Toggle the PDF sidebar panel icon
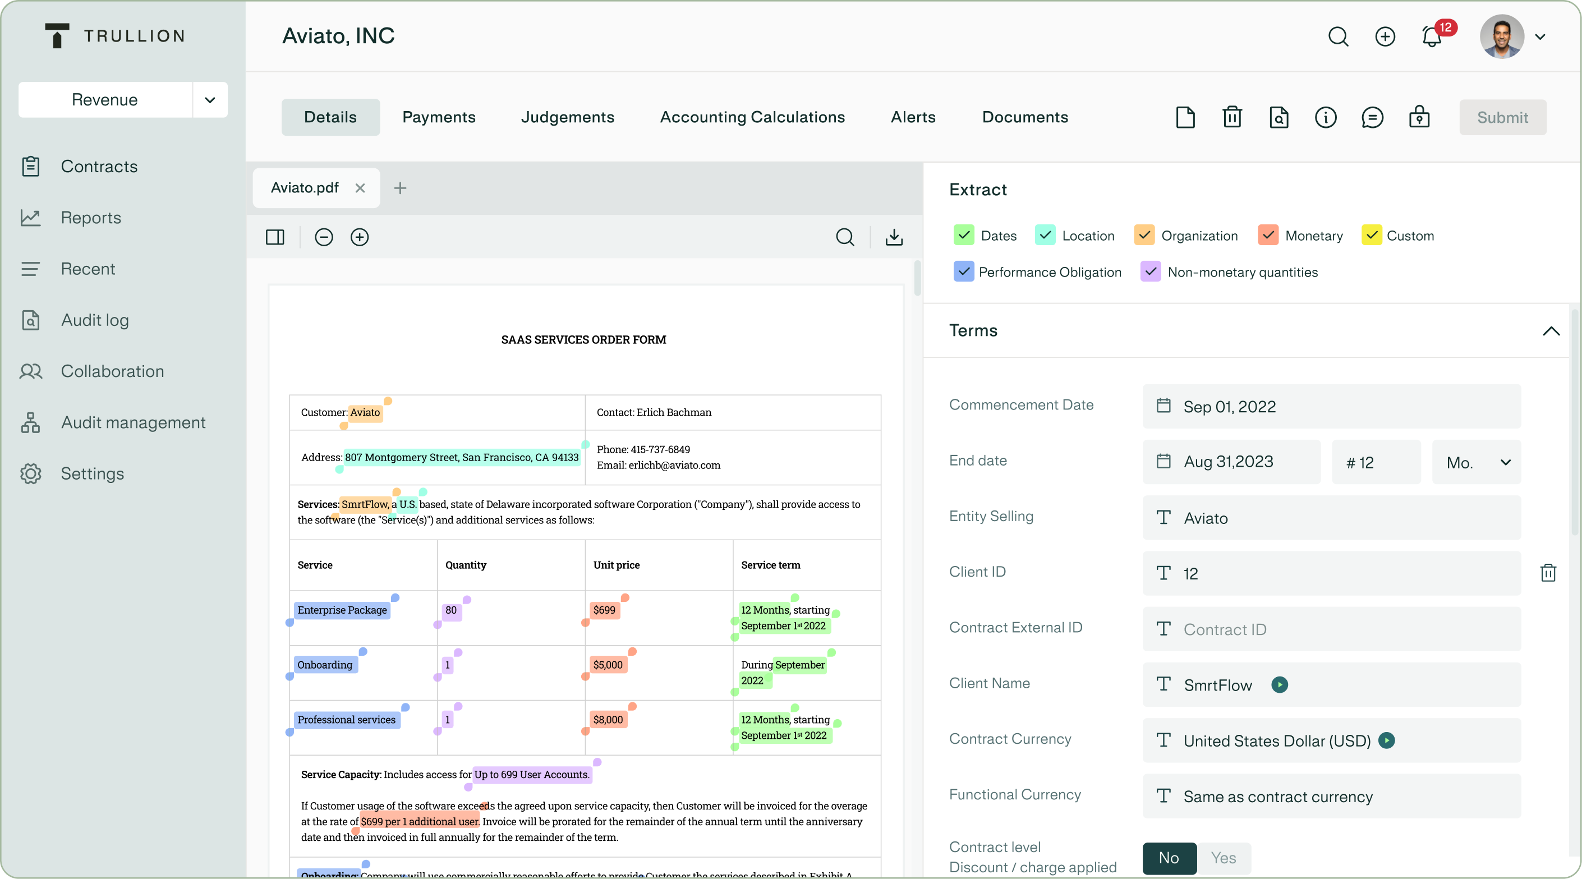 tap(274, 237)
